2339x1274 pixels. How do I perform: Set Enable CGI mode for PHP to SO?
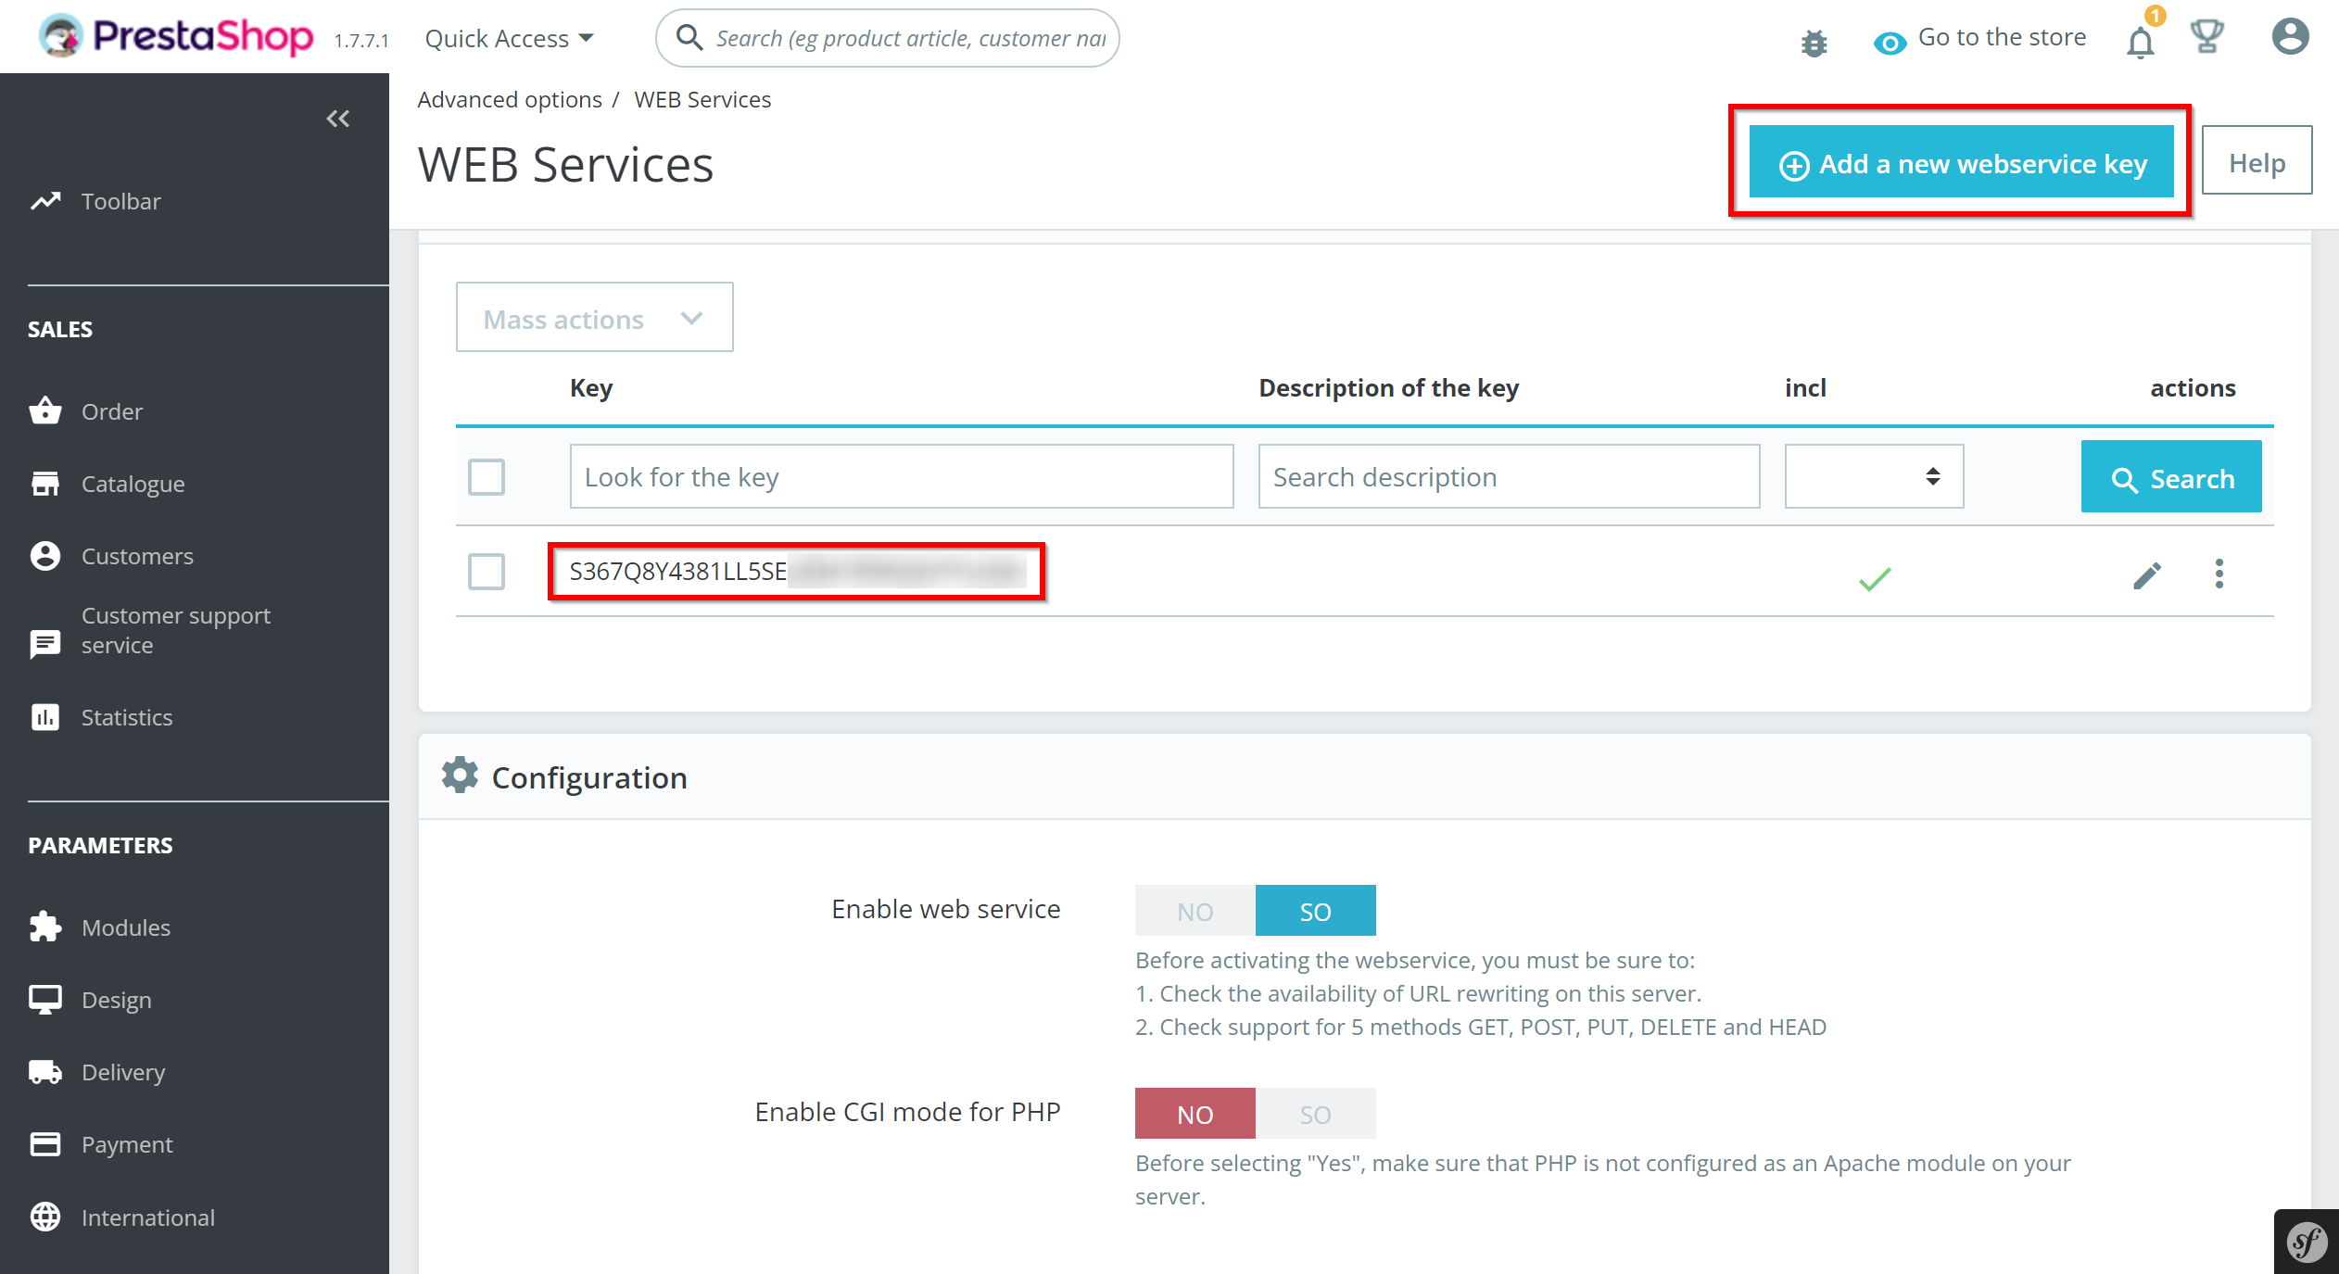pyautogui.click(x=1315, y=1114)
